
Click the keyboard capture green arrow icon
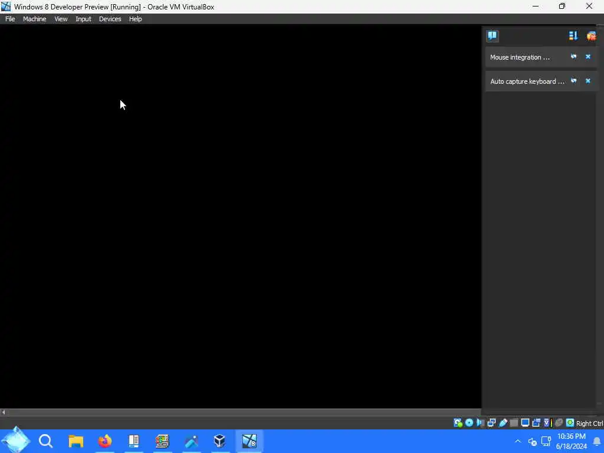(x=570, y=423)
